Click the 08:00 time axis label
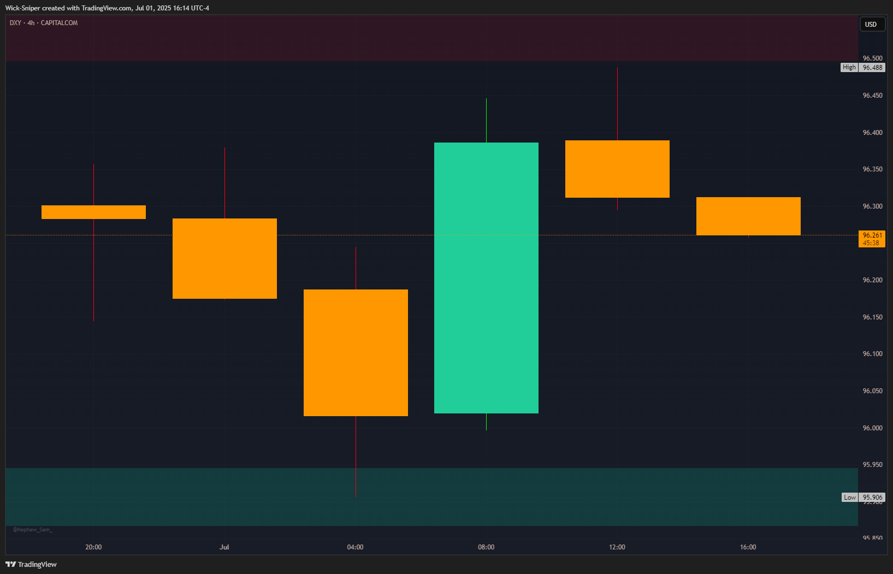 click(486, 547)
